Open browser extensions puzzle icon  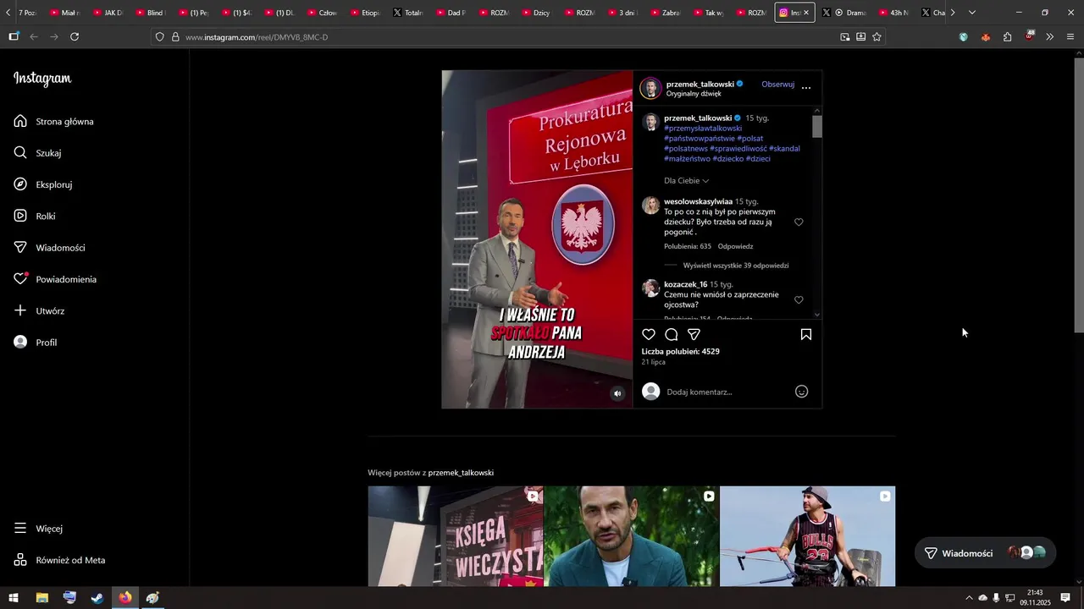coord(1007,37)
